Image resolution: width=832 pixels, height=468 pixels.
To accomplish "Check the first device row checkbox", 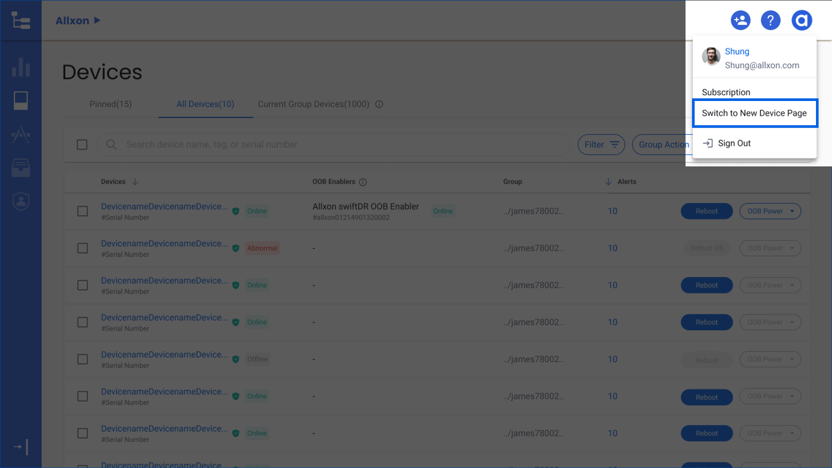I will [x=82, y=211].
